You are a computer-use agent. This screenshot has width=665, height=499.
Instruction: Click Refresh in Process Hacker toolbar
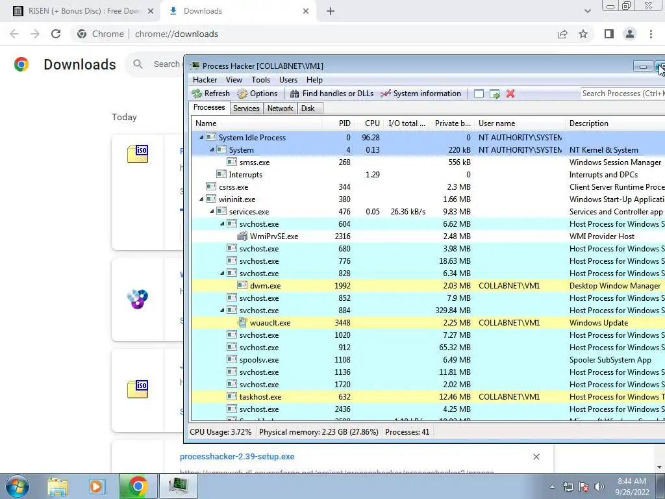coord(211,94)
